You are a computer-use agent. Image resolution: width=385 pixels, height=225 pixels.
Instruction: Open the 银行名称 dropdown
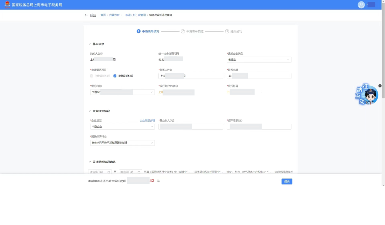(x=122, y=92)
